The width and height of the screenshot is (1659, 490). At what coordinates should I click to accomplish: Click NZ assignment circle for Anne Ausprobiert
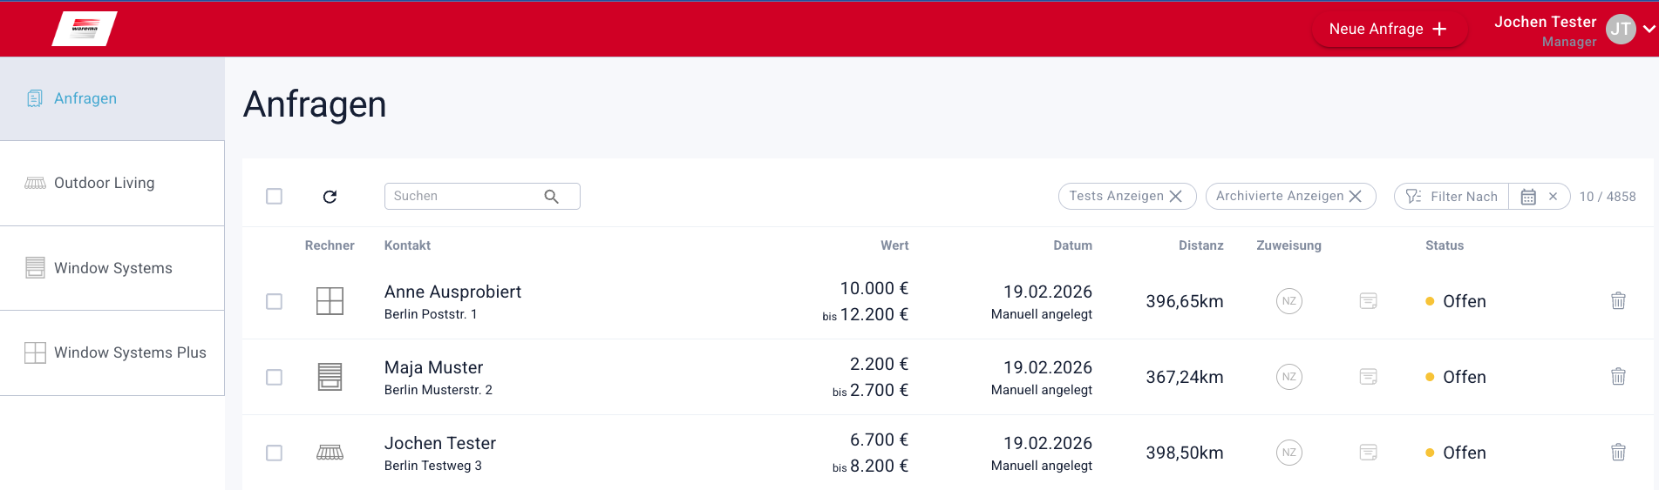point(1288,301)
